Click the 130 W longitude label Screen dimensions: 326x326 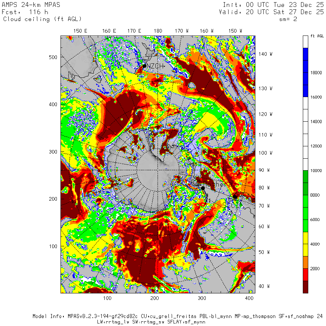[266, 89]
